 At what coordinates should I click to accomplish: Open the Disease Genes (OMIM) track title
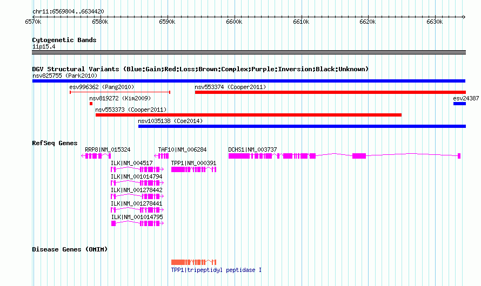click(x=70, y=249)
